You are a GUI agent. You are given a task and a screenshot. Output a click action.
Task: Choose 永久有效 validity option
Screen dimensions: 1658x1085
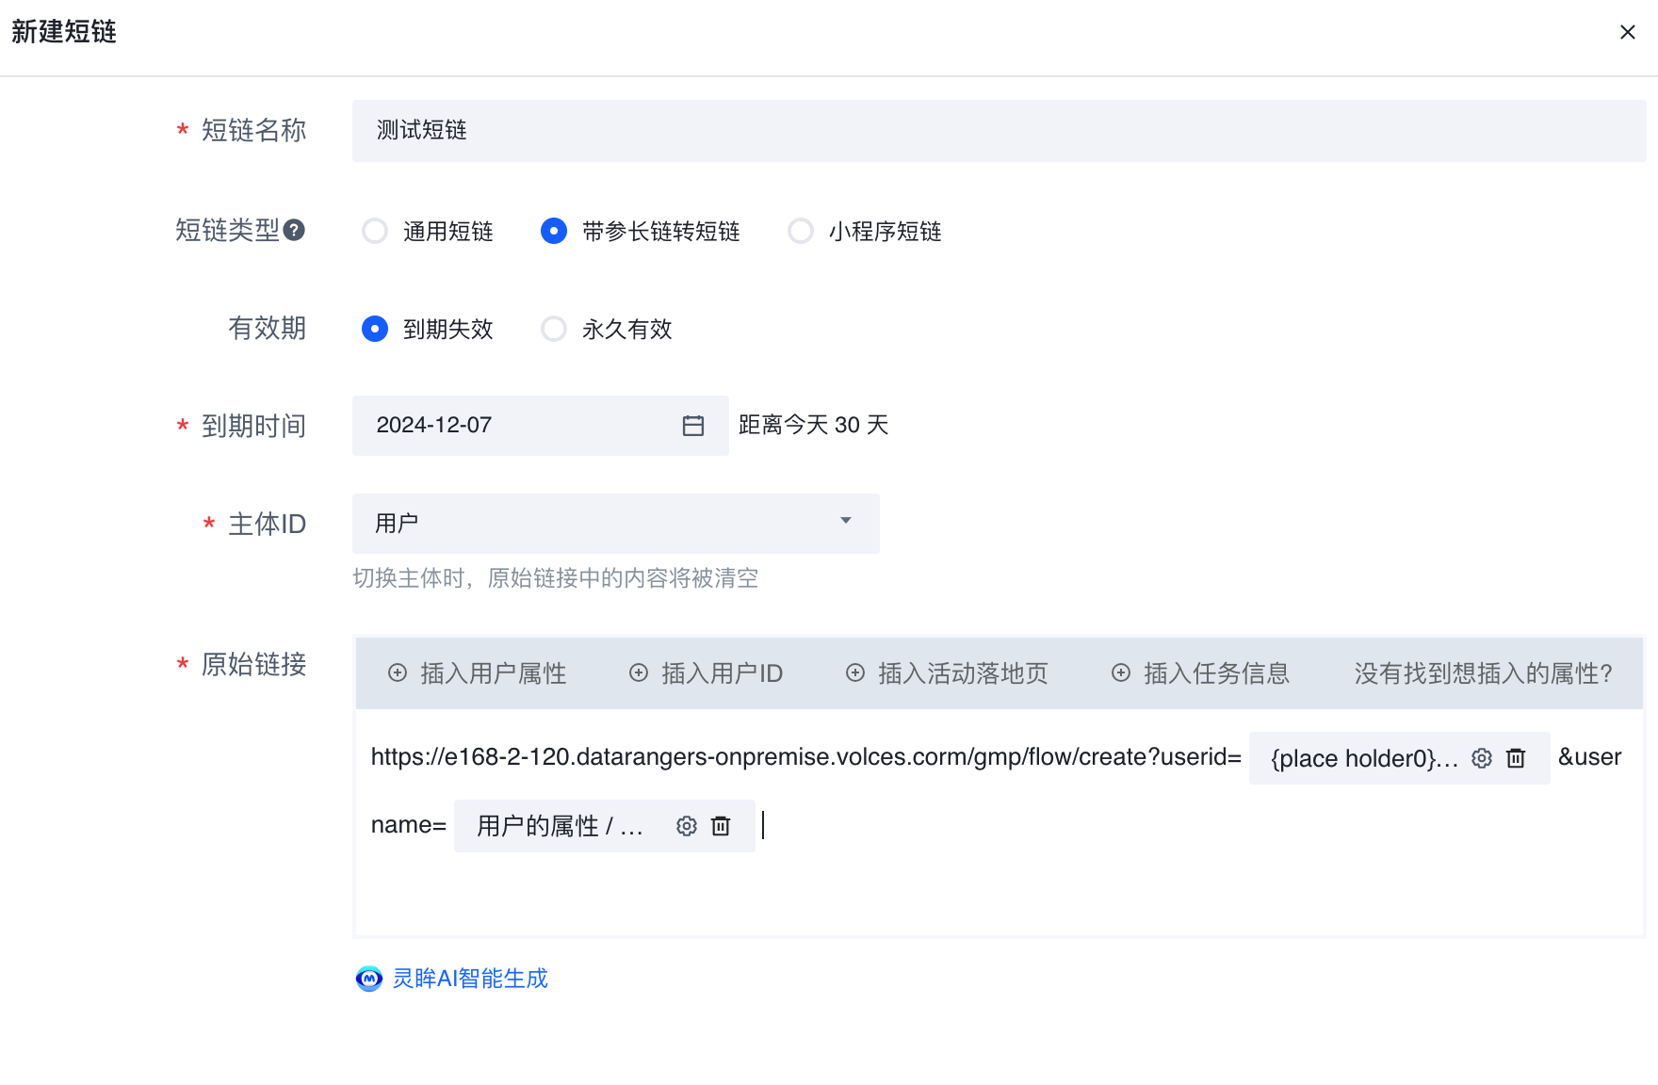[x=554, y=329]
